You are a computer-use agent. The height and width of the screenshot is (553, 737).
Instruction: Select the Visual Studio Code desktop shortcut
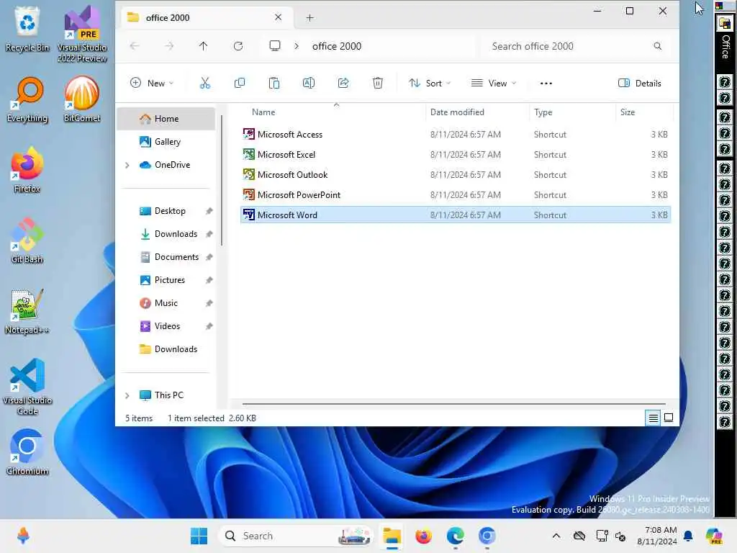coord(27,387)
